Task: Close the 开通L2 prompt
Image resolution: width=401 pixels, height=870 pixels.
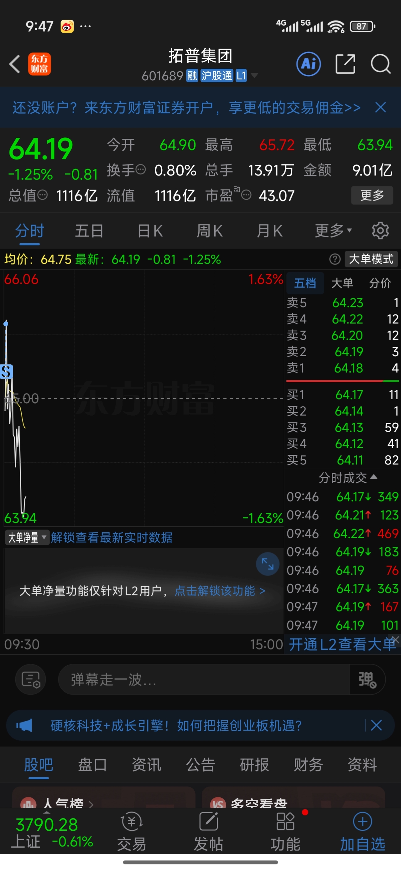Action: (396, 639)
